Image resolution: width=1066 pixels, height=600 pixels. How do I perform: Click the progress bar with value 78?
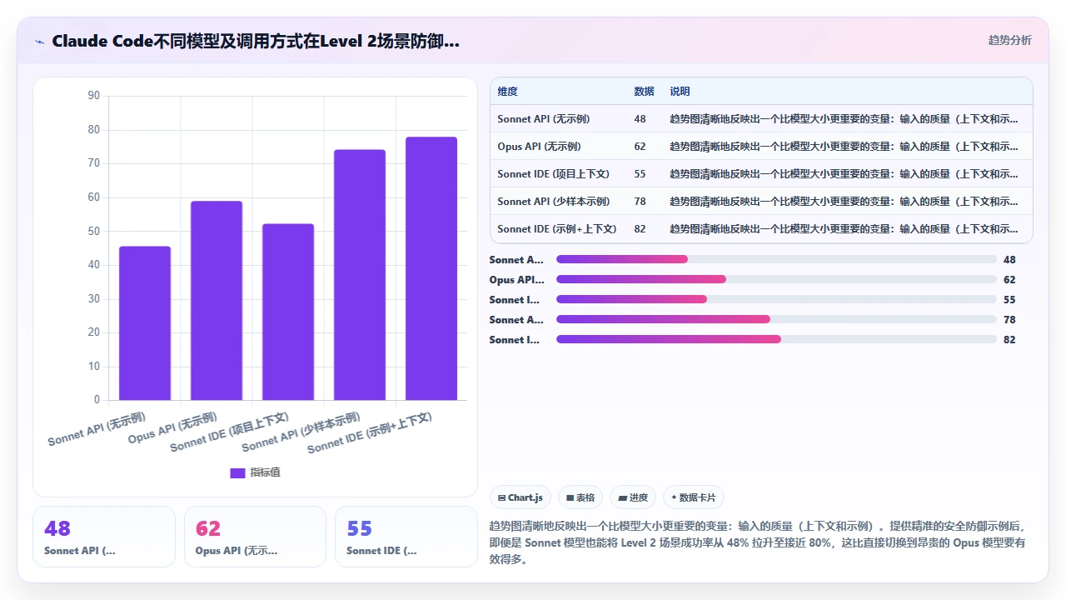[x=776, y=319]
